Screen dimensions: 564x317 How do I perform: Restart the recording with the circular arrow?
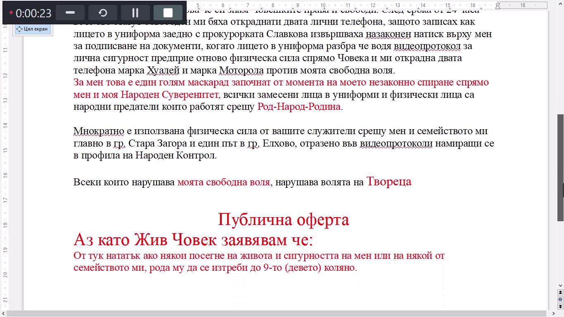(x=103, y=13)
